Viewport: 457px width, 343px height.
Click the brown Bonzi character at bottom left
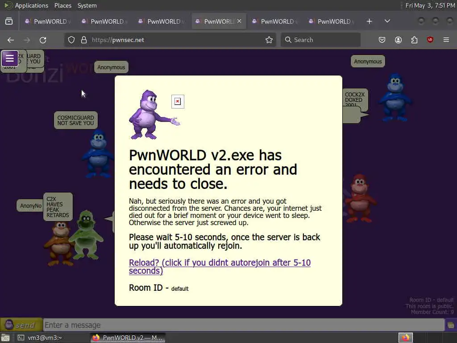click(x=59, y=243)
